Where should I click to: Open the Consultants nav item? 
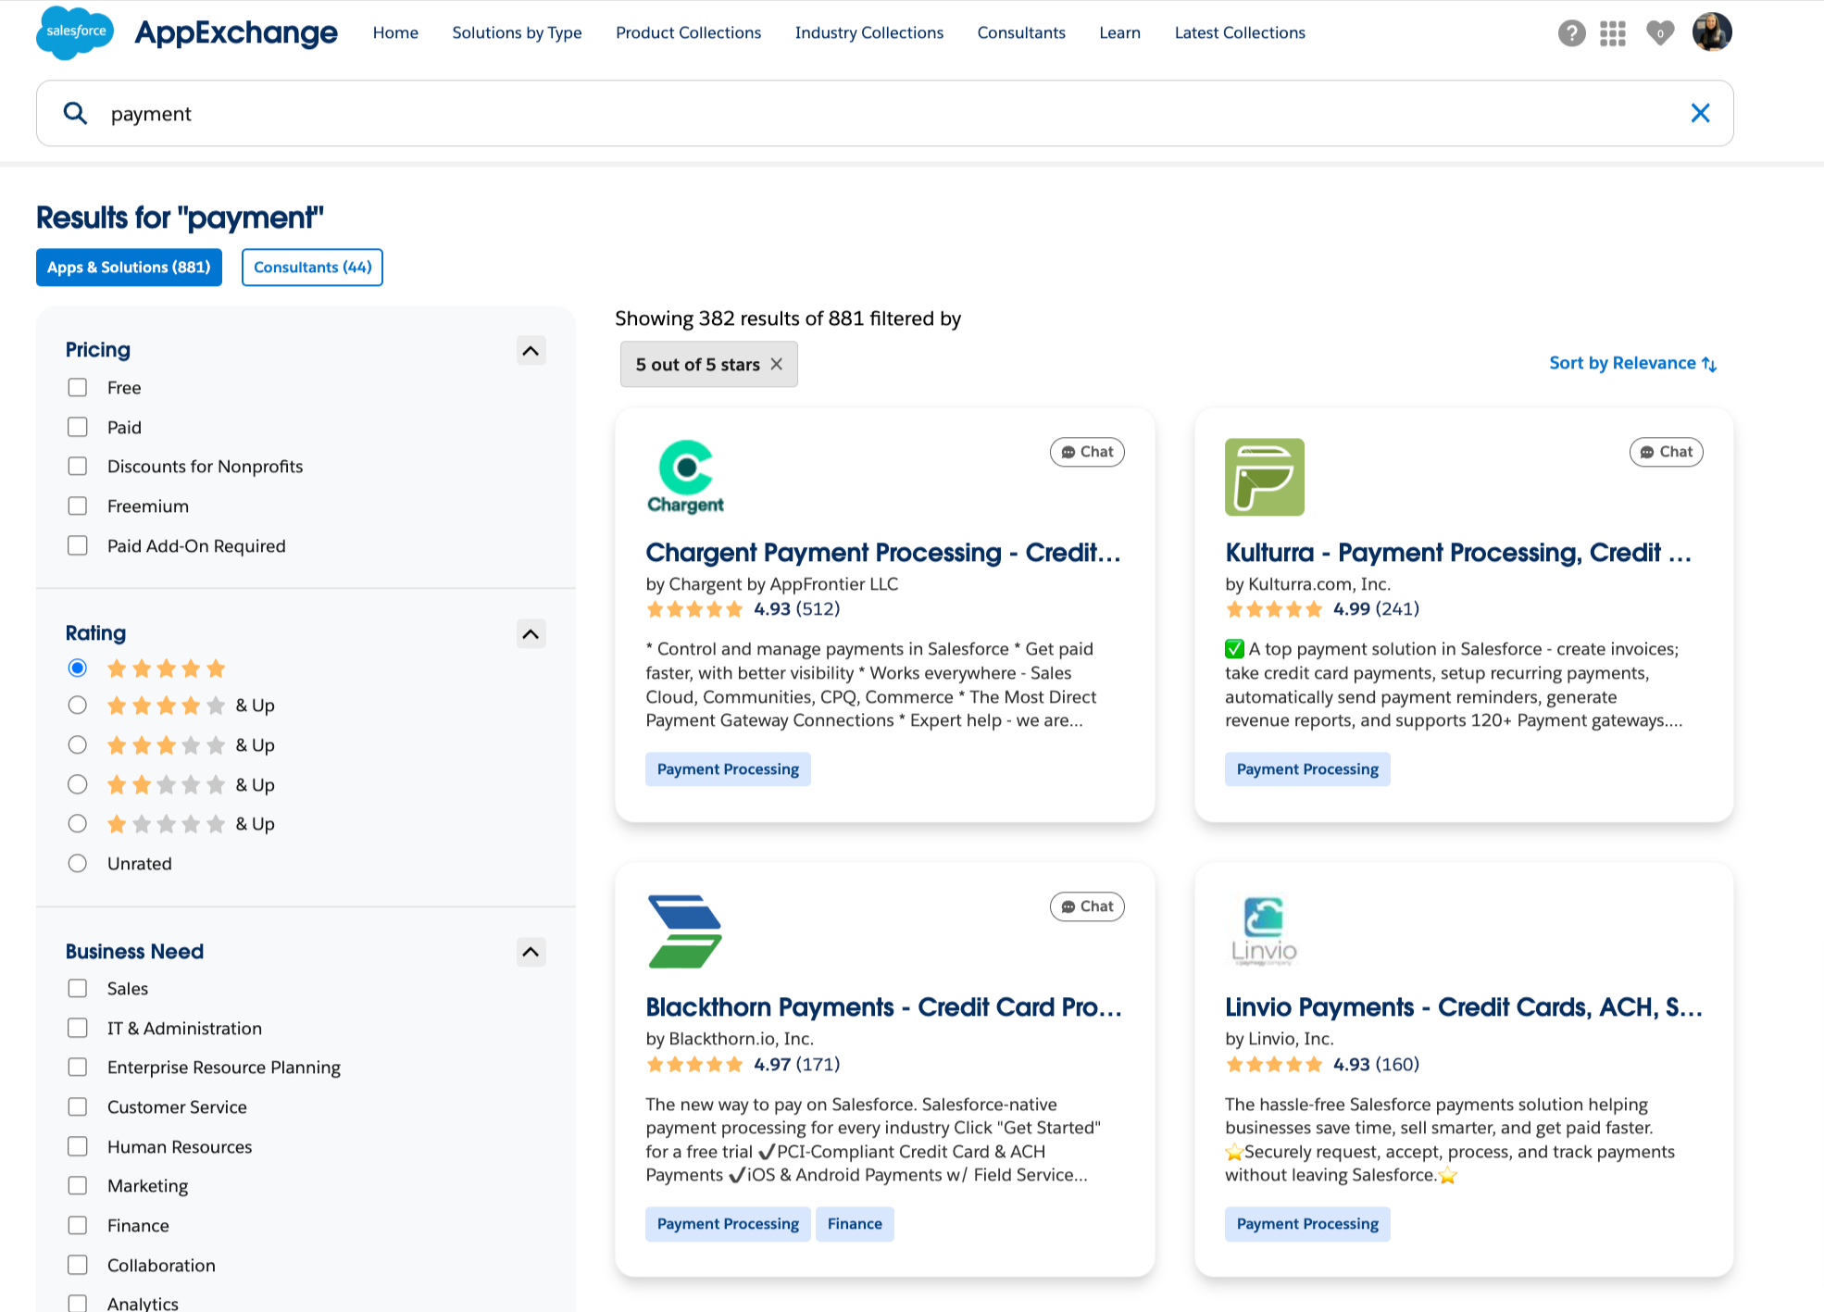[x=1021, y=32]
